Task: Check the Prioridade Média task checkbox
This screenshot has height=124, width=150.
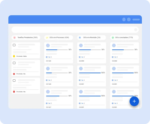Action: [x=14, y=45]
